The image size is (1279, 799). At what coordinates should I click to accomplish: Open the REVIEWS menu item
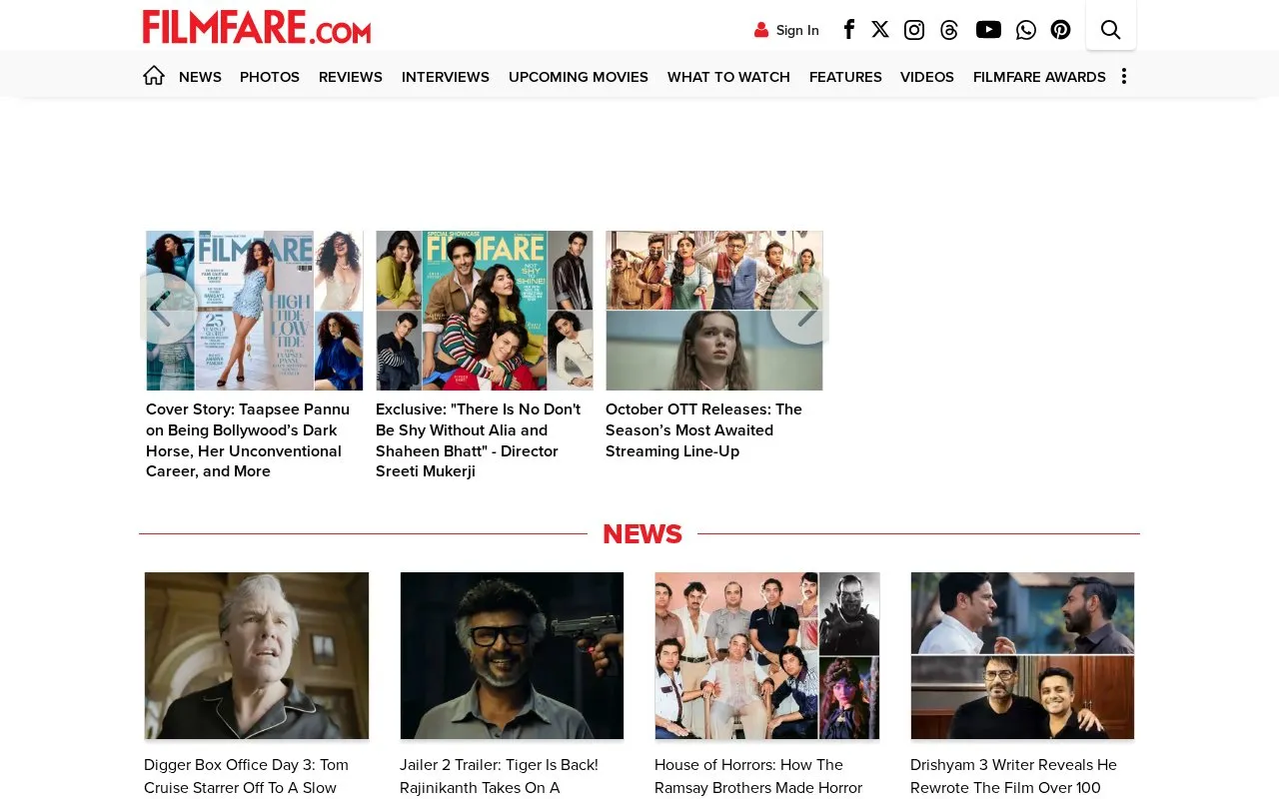coord(351,77)
